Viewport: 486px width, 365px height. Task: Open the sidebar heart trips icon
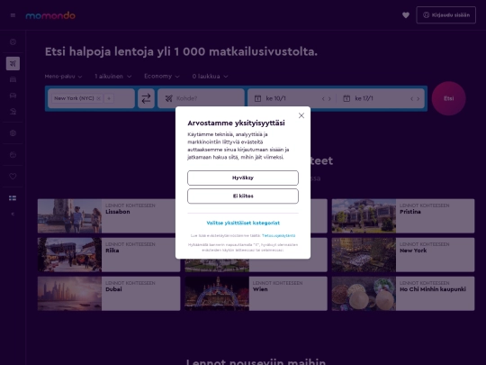coord(13,177)
